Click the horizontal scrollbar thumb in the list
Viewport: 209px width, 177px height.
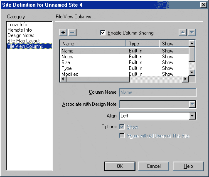[x=98, y=79]
